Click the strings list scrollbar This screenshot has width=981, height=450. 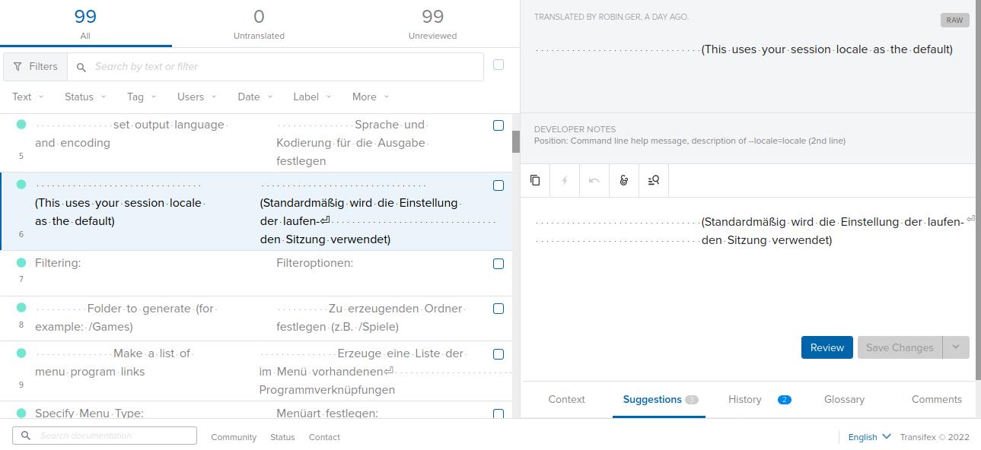tap(515, 141)
